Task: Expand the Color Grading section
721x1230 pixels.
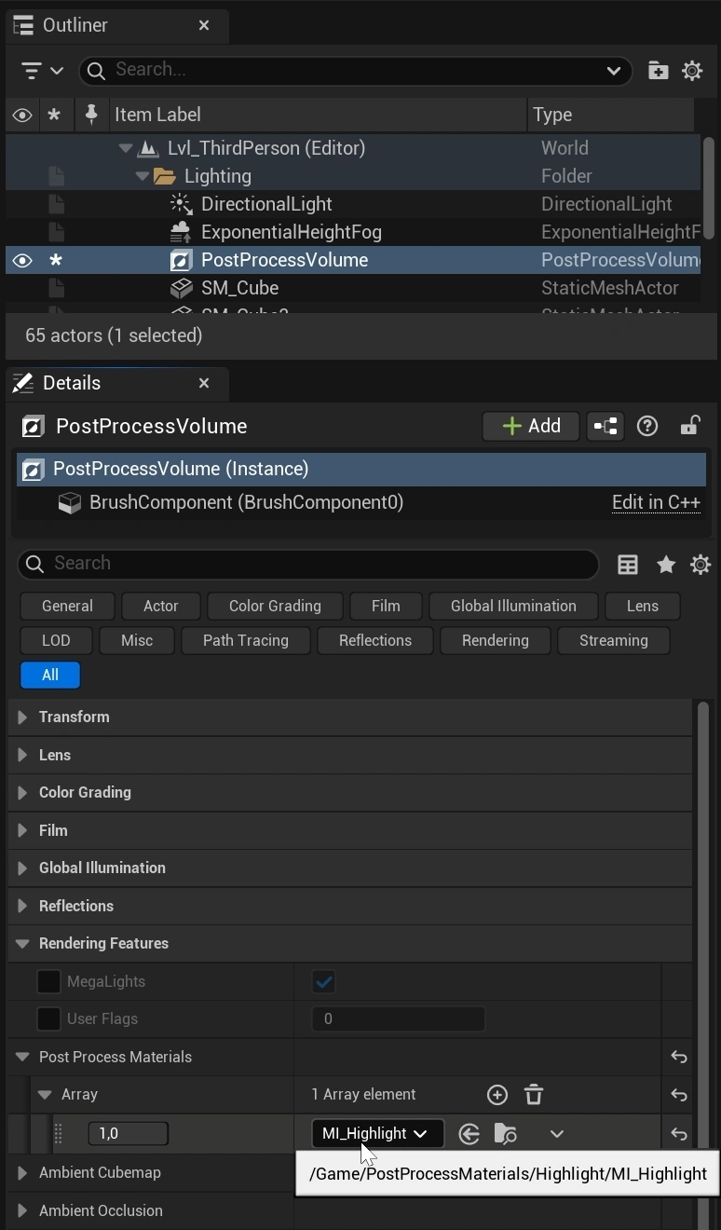Action: 22,792
